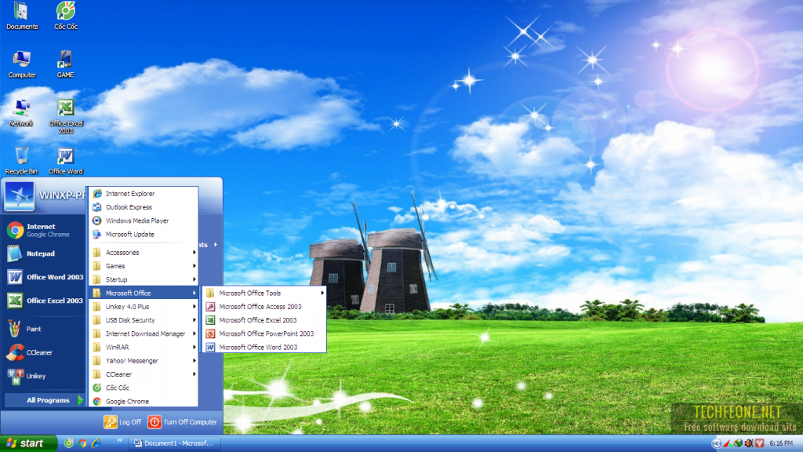Launch Microsoft Office Word 2003 from submenu
803x452 pixels.
264,348
